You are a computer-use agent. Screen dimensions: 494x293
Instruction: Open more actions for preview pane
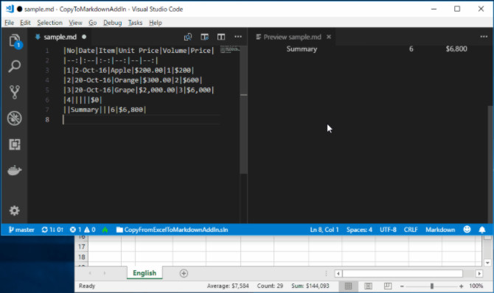coord(484,37)
